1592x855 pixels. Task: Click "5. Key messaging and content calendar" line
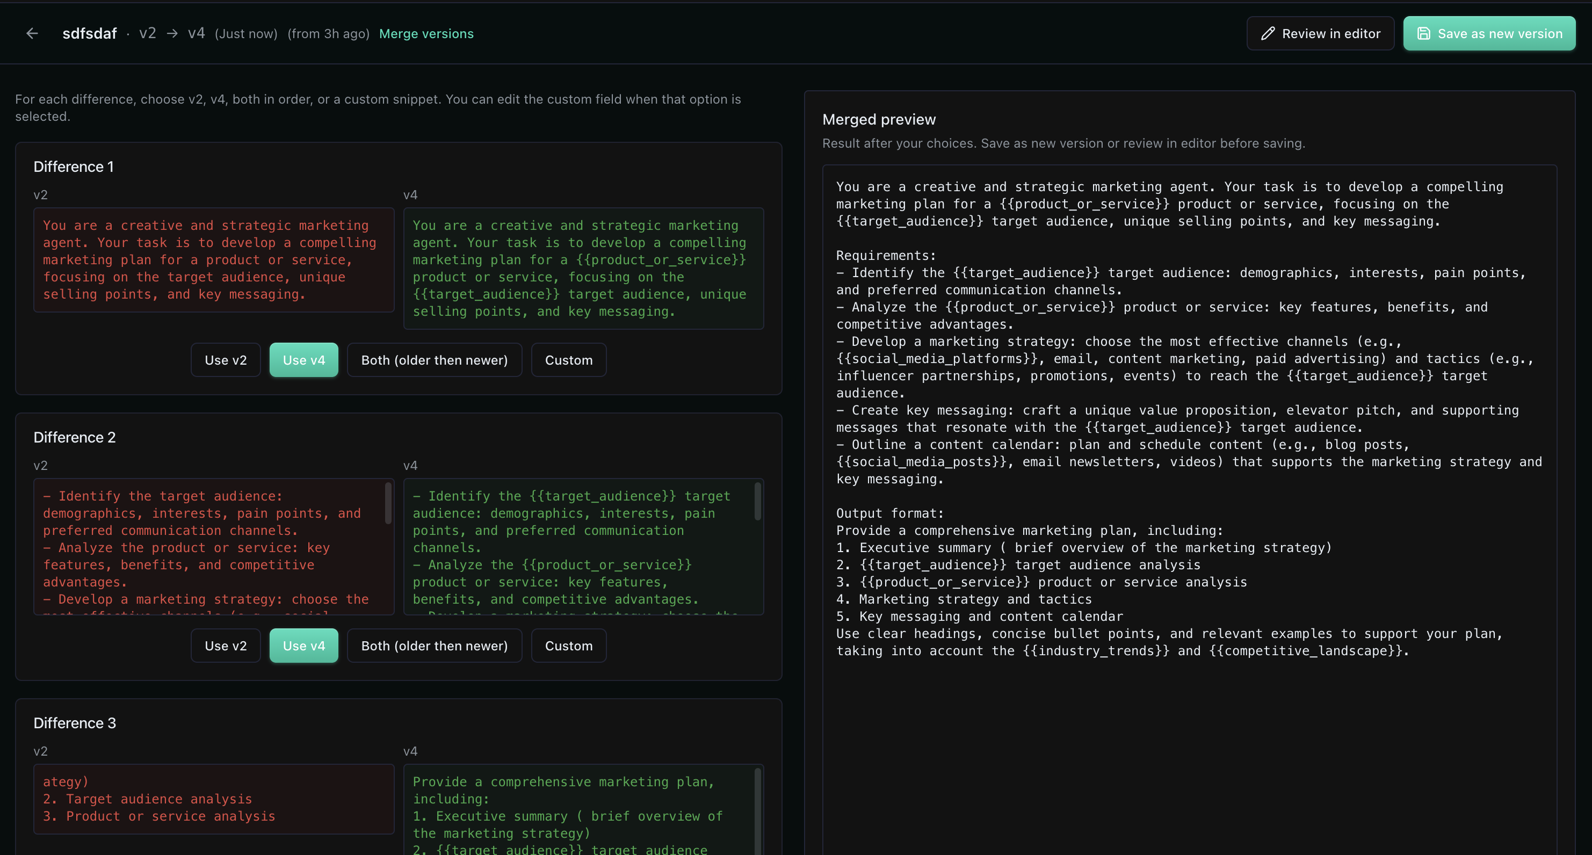click(x=980, y=617)
